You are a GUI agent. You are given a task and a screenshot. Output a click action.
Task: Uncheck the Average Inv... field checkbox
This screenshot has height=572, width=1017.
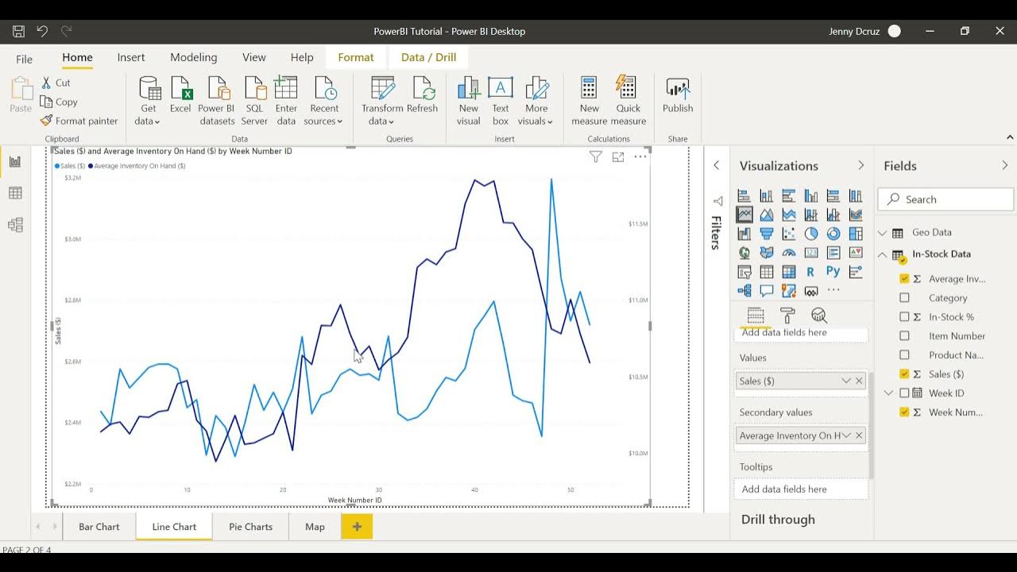(904, 279)
